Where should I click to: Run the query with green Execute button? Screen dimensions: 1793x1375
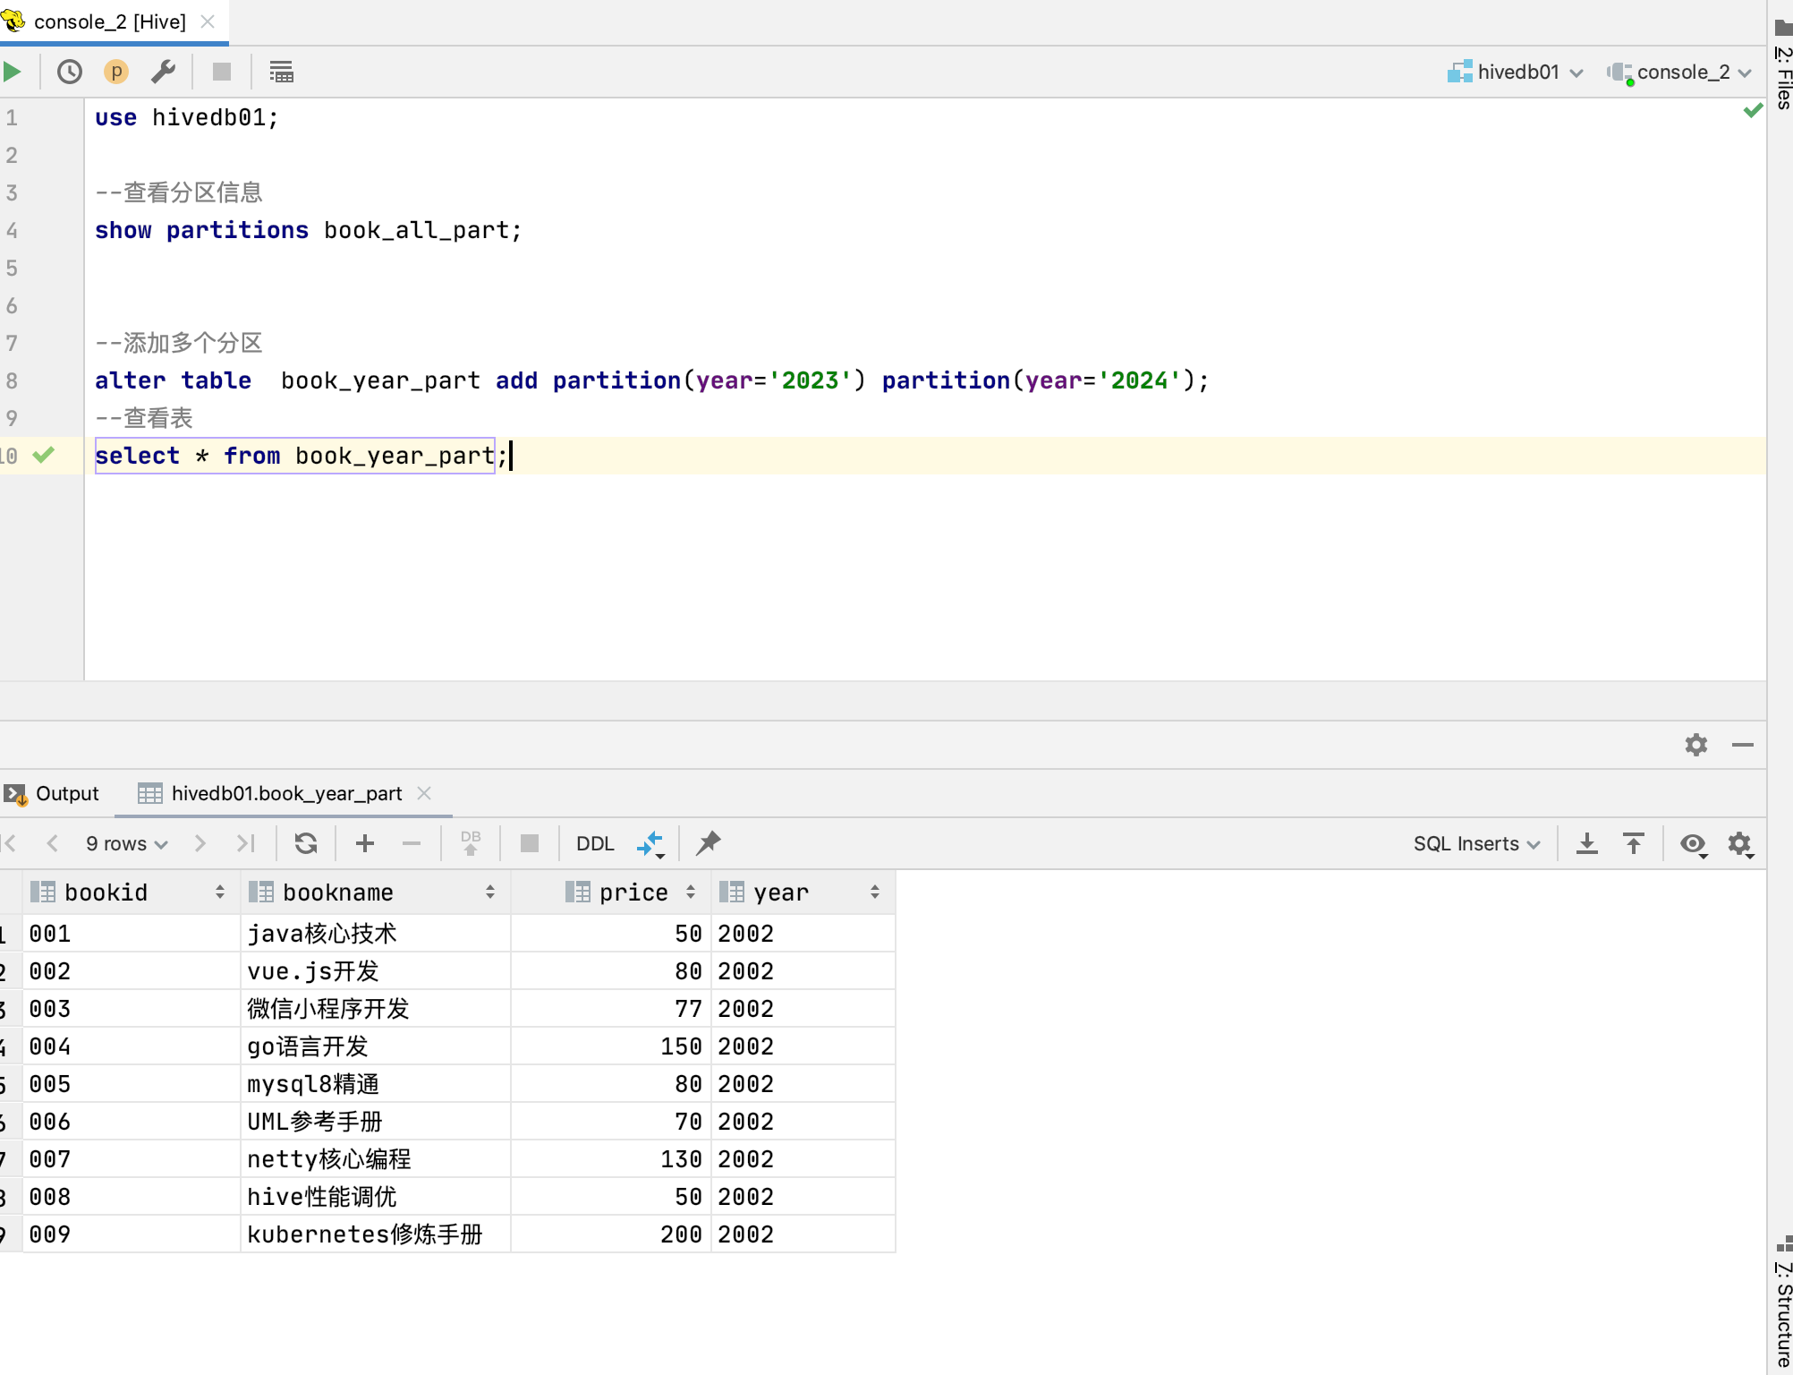pos(13,72)
